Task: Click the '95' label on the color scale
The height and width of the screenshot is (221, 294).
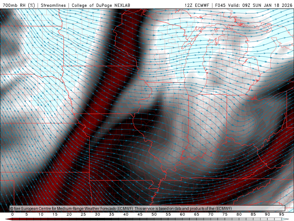Action: pos(282,214)
